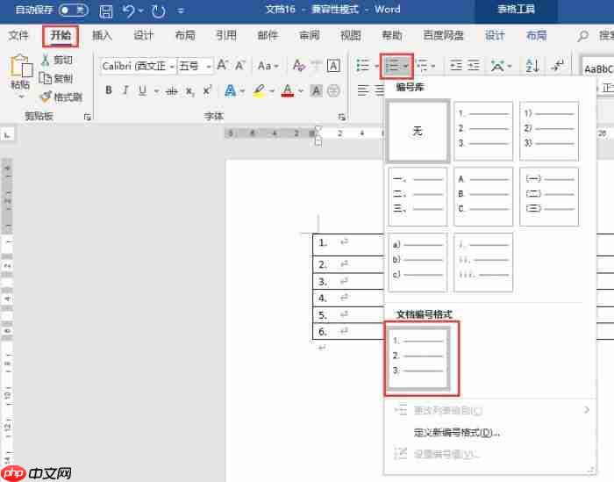
Task: Switch to the Review (审阅) tab
Action: coord(310,36)
